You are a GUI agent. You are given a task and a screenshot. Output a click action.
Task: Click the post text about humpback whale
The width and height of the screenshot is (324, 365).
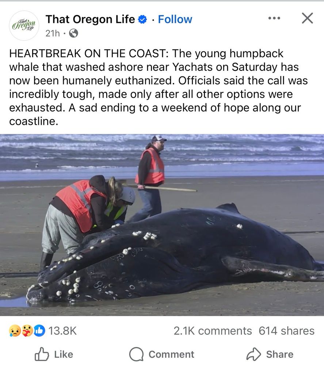pos(159,87)
